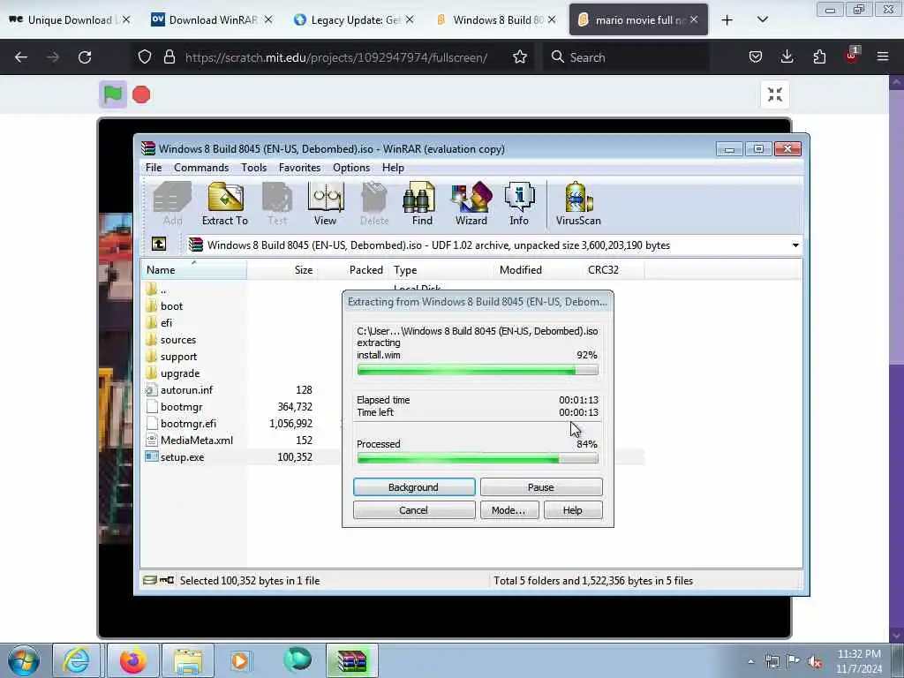
Task: Go back in Firefox history
Action: (x=21, y=57)
